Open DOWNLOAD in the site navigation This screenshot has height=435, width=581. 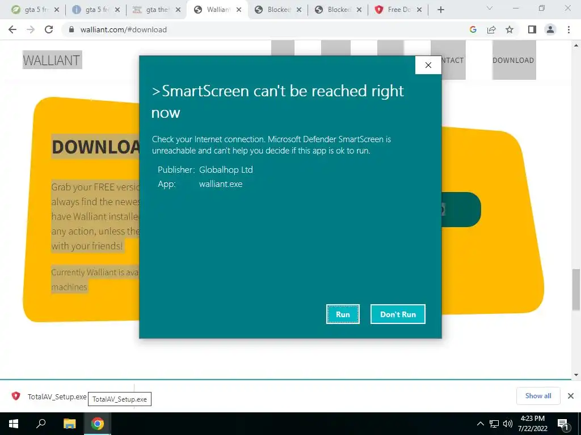[513, 60]
